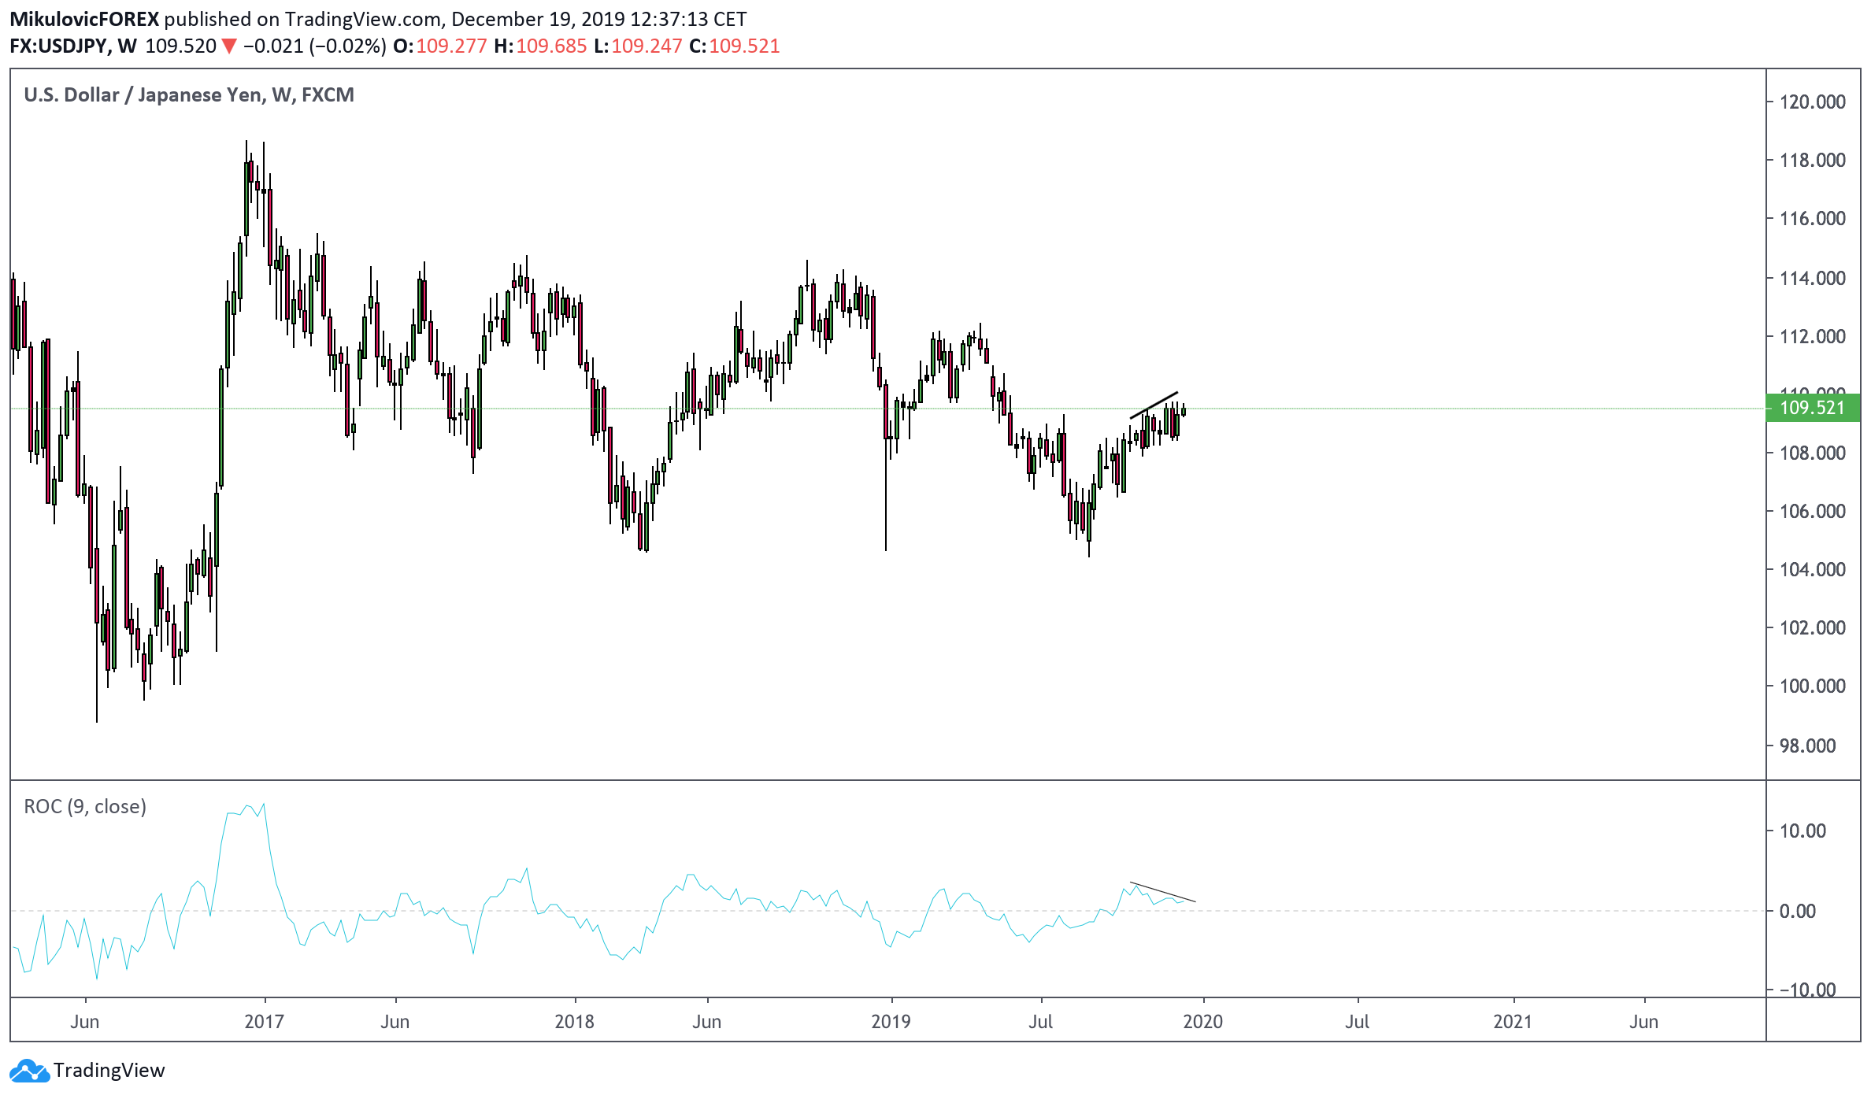Click the FX:USDJPY, W symbol label
The image size is (1871, 1099).
(73, 46)
